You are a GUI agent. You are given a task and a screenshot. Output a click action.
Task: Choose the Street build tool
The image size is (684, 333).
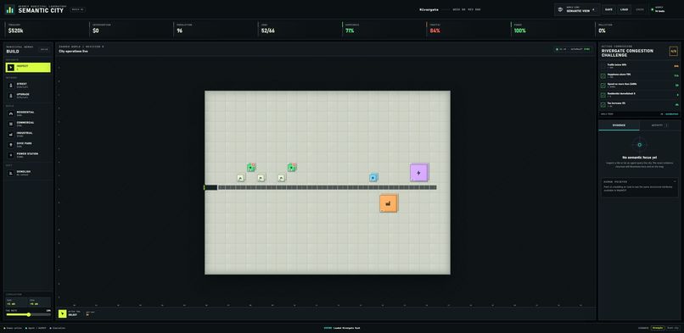coord(28,85)
